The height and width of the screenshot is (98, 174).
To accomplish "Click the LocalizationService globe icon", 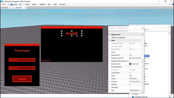I will [133, 97].
